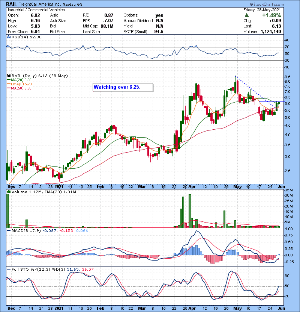
Task: Click the 'Watching over 6.25.' annotation box
Action: click(123, 87)
